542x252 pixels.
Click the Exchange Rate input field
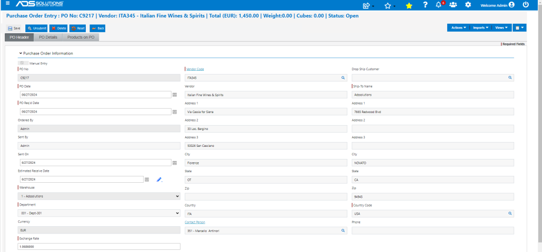tap(99, 247)
